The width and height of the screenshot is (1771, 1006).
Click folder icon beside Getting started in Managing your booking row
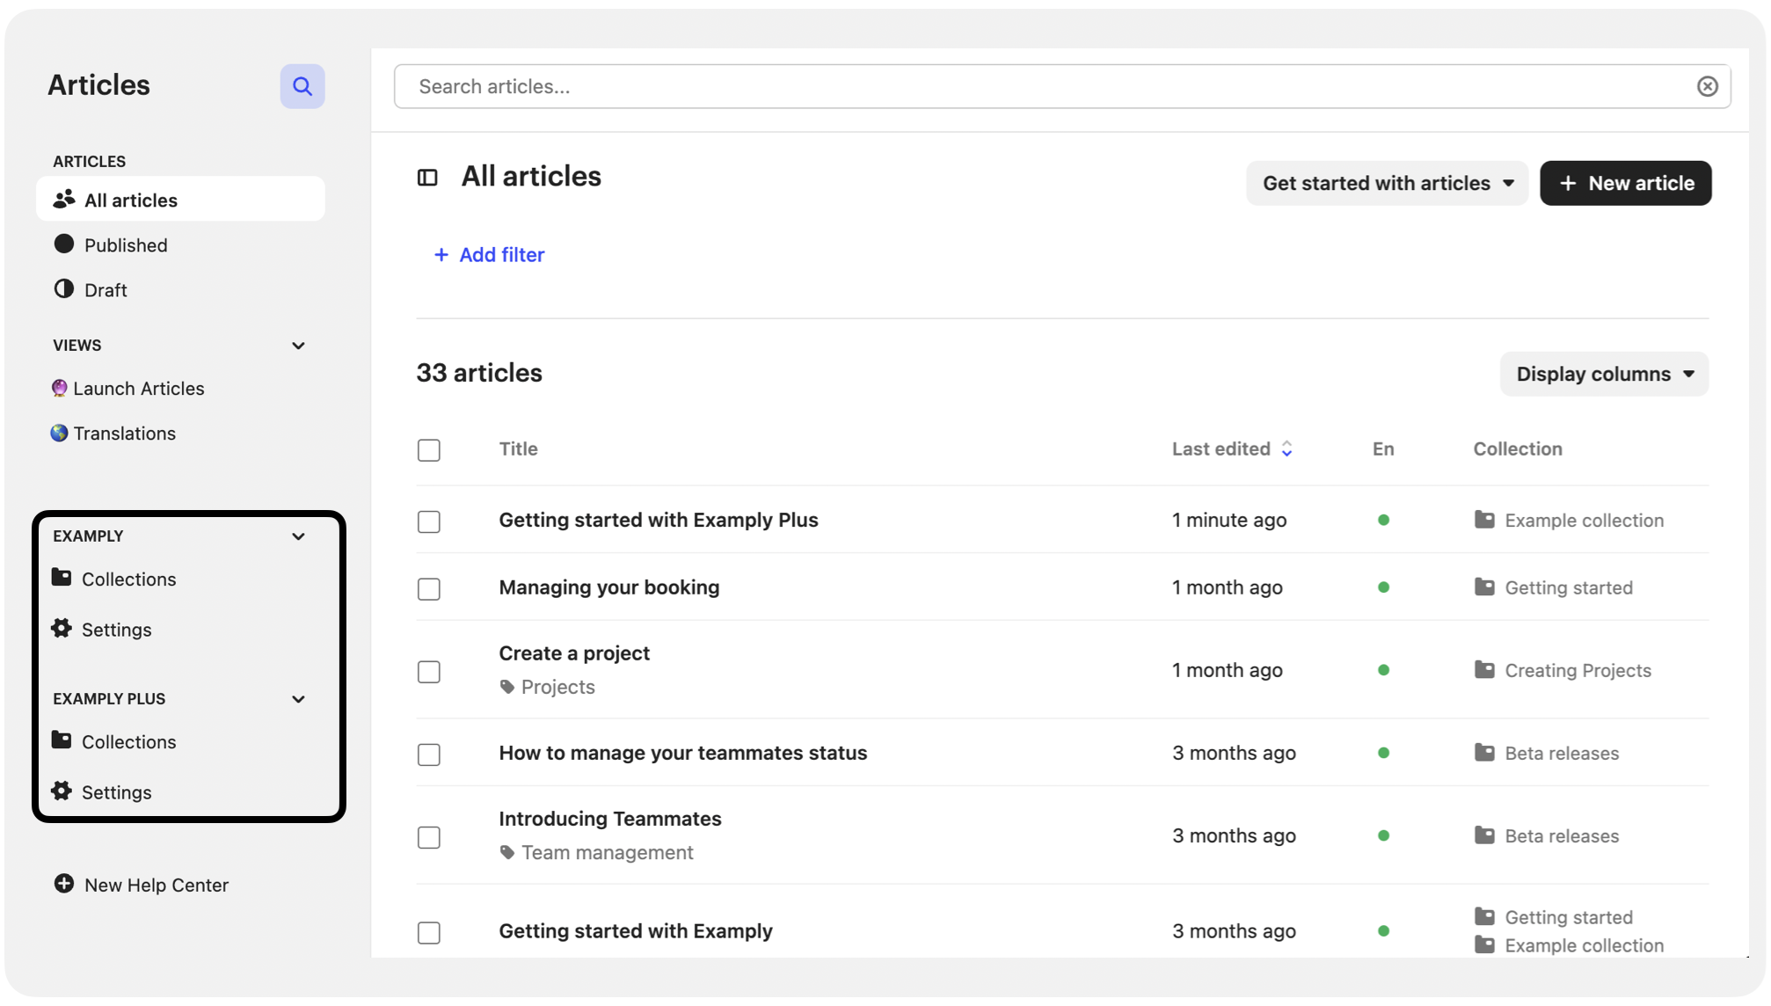[x=1484, y=587]
